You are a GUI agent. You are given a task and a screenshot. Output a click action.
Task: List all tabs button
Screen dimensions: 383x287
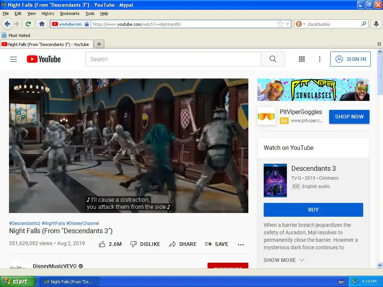click(x=379, y=44)
